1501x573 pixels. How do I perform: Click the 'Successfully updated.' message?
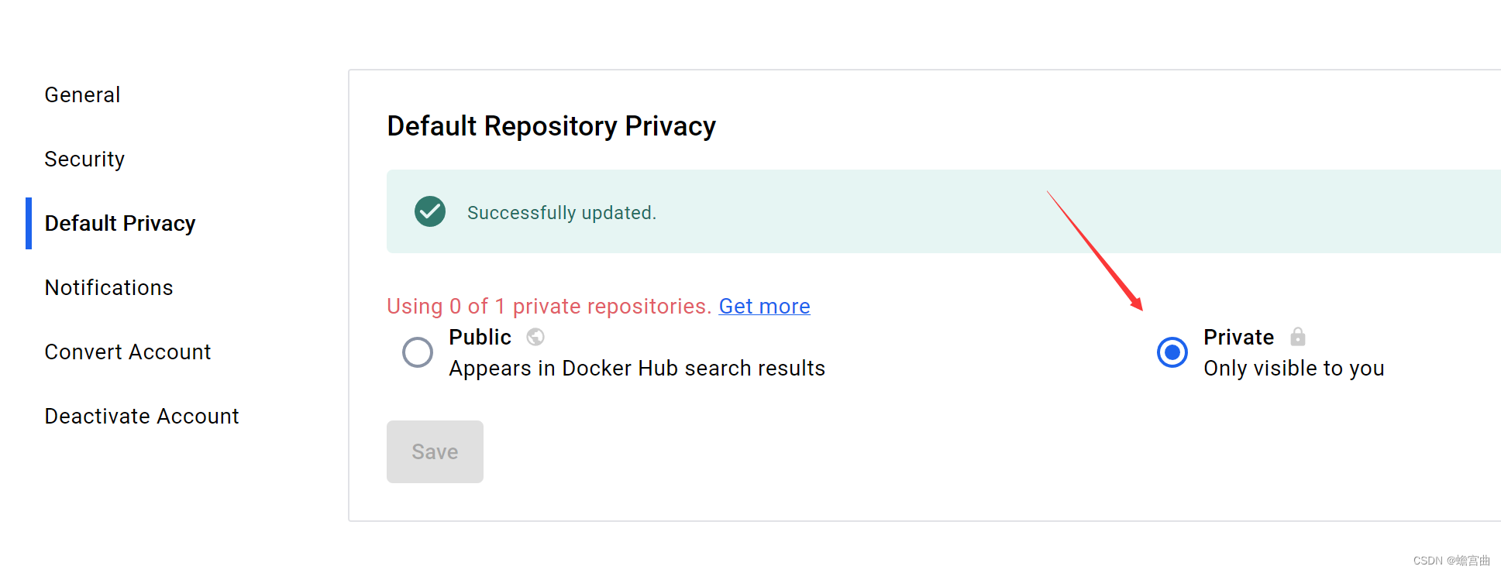562,212
